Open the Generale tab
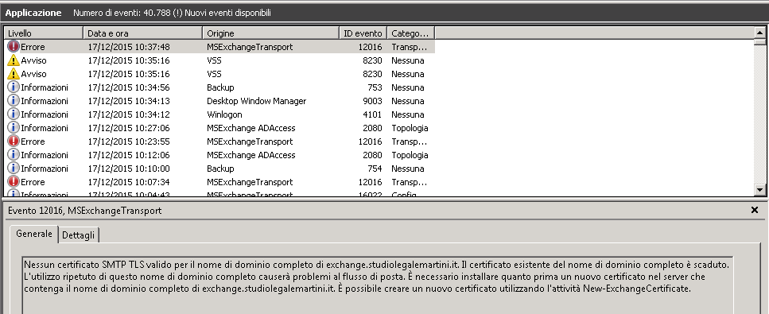Viewport: 769px width, 314px height. point(34,234)
